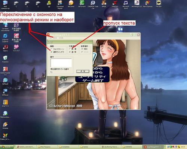The image size is (187, 149).
Task: Launch Nero Express from the desktop
Action: tap(148, 4)
